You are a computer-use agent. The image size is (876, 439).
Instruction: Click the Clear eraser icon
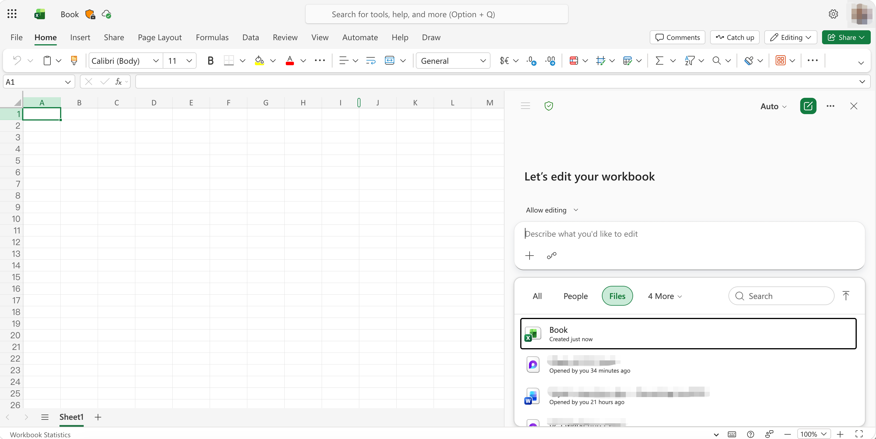pyautogui.click(x=749, y=61)
